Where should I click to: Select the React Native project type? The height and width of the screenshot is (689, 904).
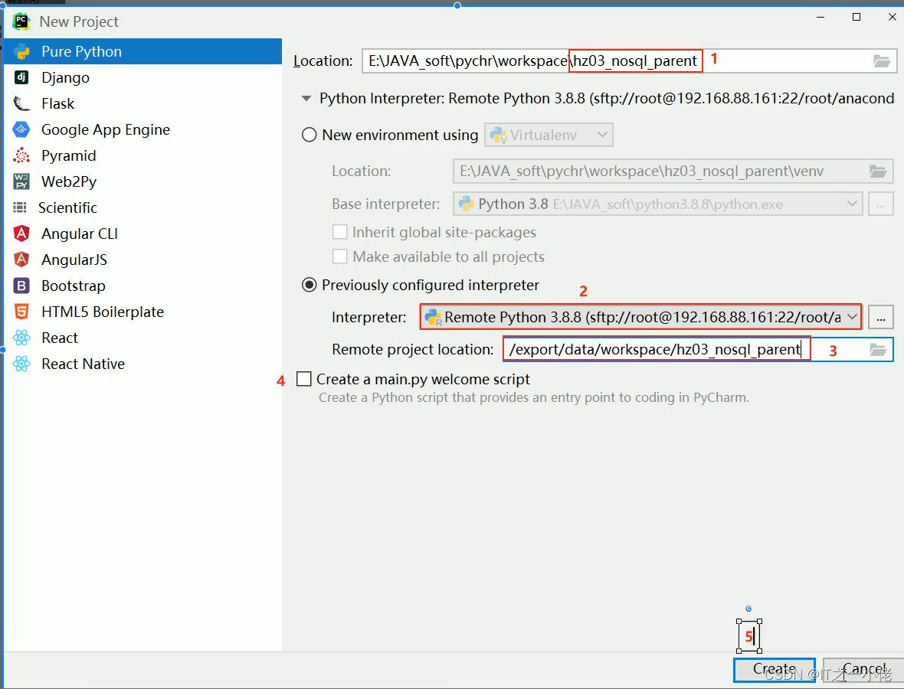click(x=142, y=364)
